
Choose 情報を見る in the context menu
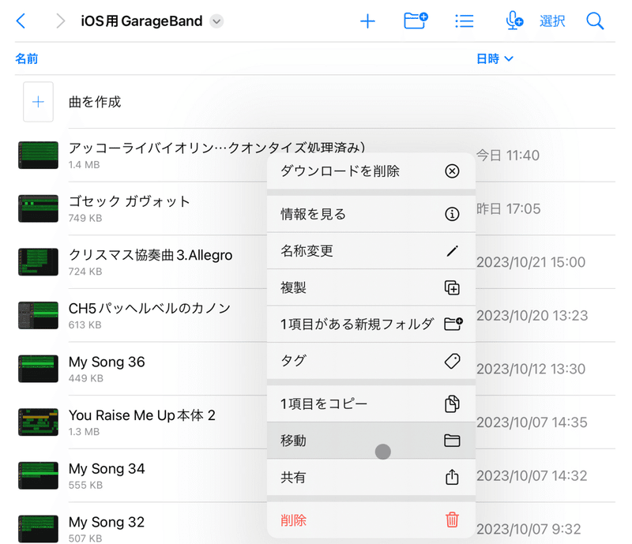pyautogui.click(x=371, y=214)
